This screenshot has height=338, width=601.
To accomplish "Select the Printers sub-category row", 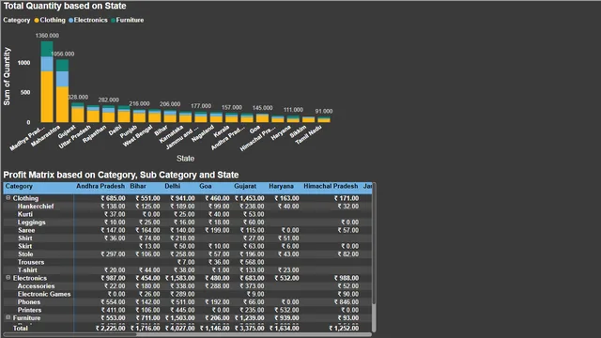I will pos(29,310).
